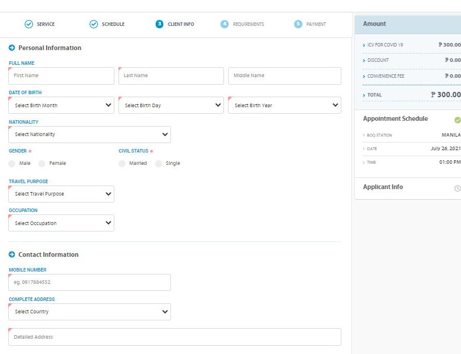Expand the Select Travel Purpose dropdown

click(61, 194)
